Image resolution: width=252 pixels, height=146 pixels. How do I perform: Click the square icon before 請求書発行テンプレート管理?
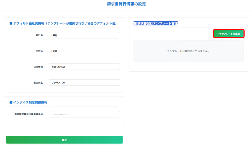[135, 23]
